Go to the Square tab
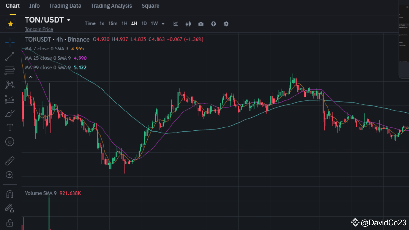The width and height of the screenshot is (409, 230). [150, 6]
